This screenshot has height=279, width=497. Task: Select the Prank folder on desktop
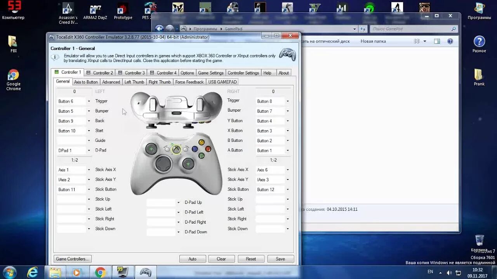(x=479, y=77)
